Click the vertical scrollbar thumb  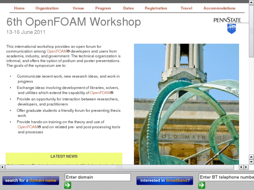[252, 31]
